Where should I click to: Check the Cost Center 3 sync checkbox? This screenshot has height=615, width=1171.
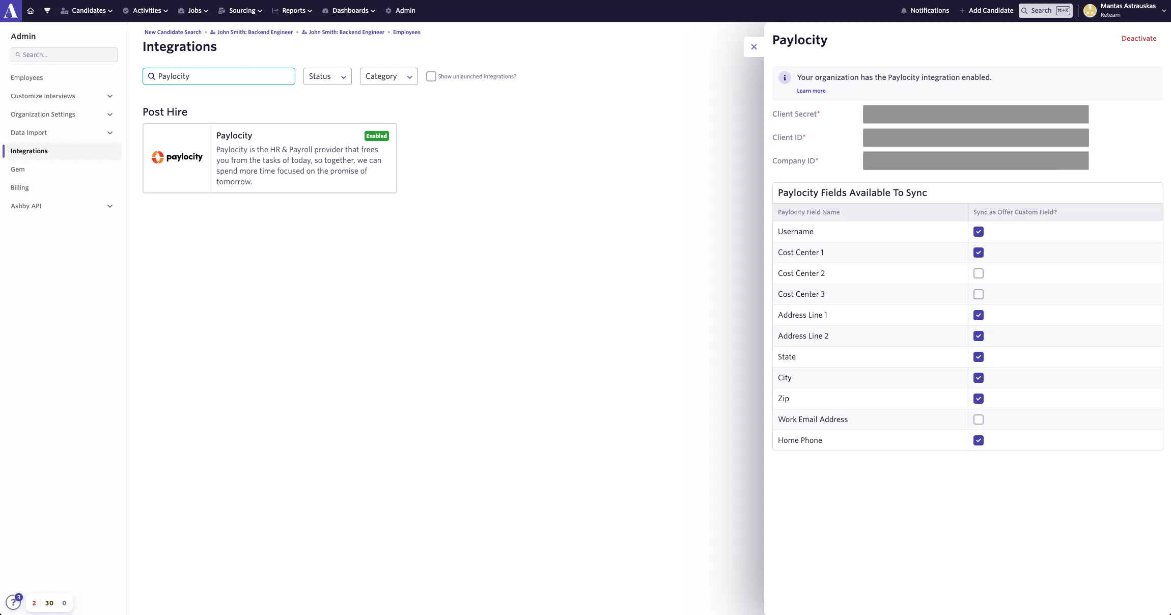tap(979, 294)
